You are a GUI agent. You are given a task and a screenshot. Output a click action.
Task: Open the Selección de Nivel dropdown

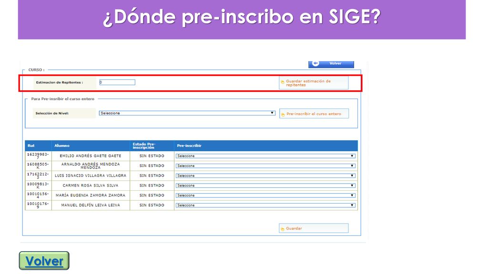[x=187, y=113]
